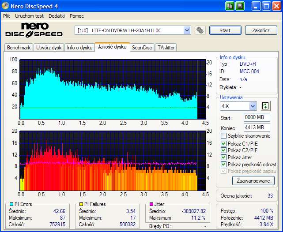Screen dimensions: 283x232
Task: Switch to the ScanDisc tab
Action: tap(142, 48)
